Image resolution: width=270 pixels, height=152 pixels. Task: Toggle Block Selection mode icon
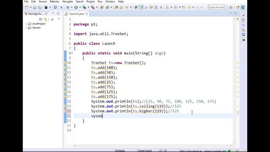point(156,8)
